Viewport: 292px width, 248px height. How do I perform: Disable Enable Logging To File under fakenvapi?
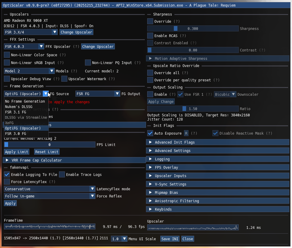pyautogui.click(x=7, y=174)
